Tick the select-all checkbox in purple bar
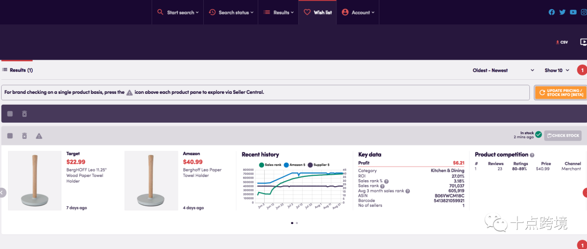Screen dimensions: 587x249 pyautogui.click(x=10, y=114)
